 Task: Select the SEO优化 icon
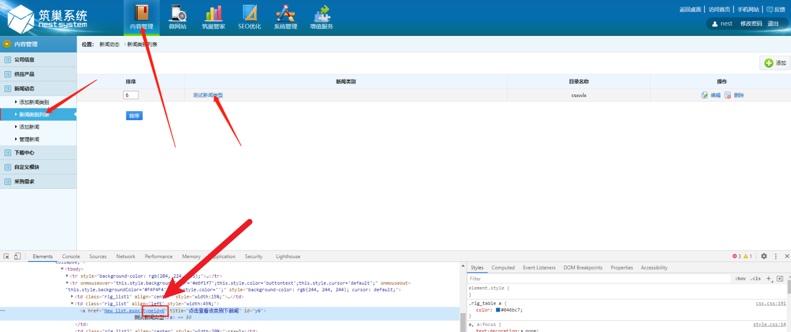[x=250, y=14]
